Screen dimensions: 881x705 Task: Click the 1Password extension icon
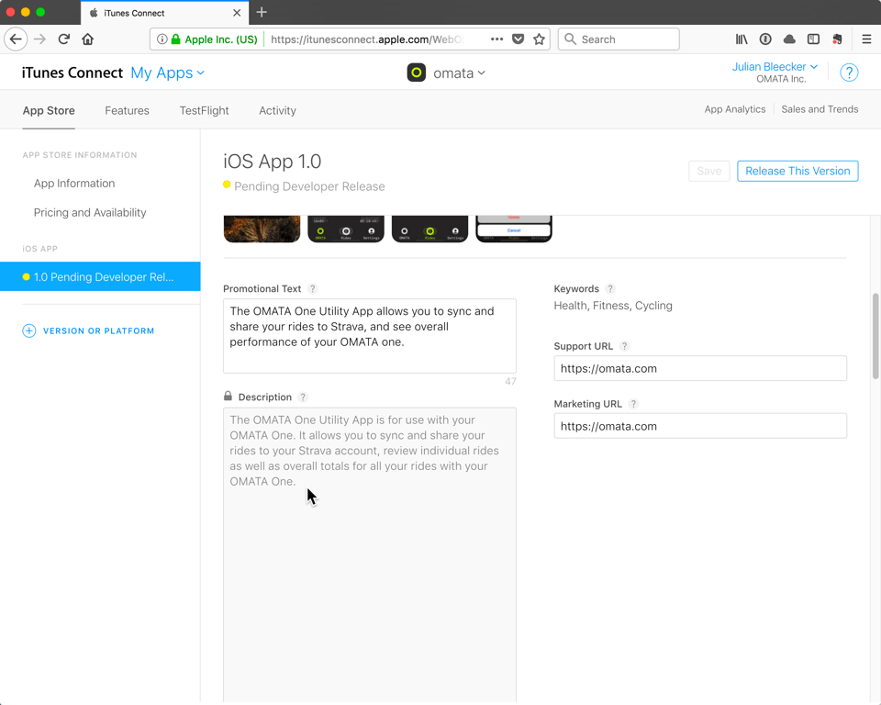point(765,39)
